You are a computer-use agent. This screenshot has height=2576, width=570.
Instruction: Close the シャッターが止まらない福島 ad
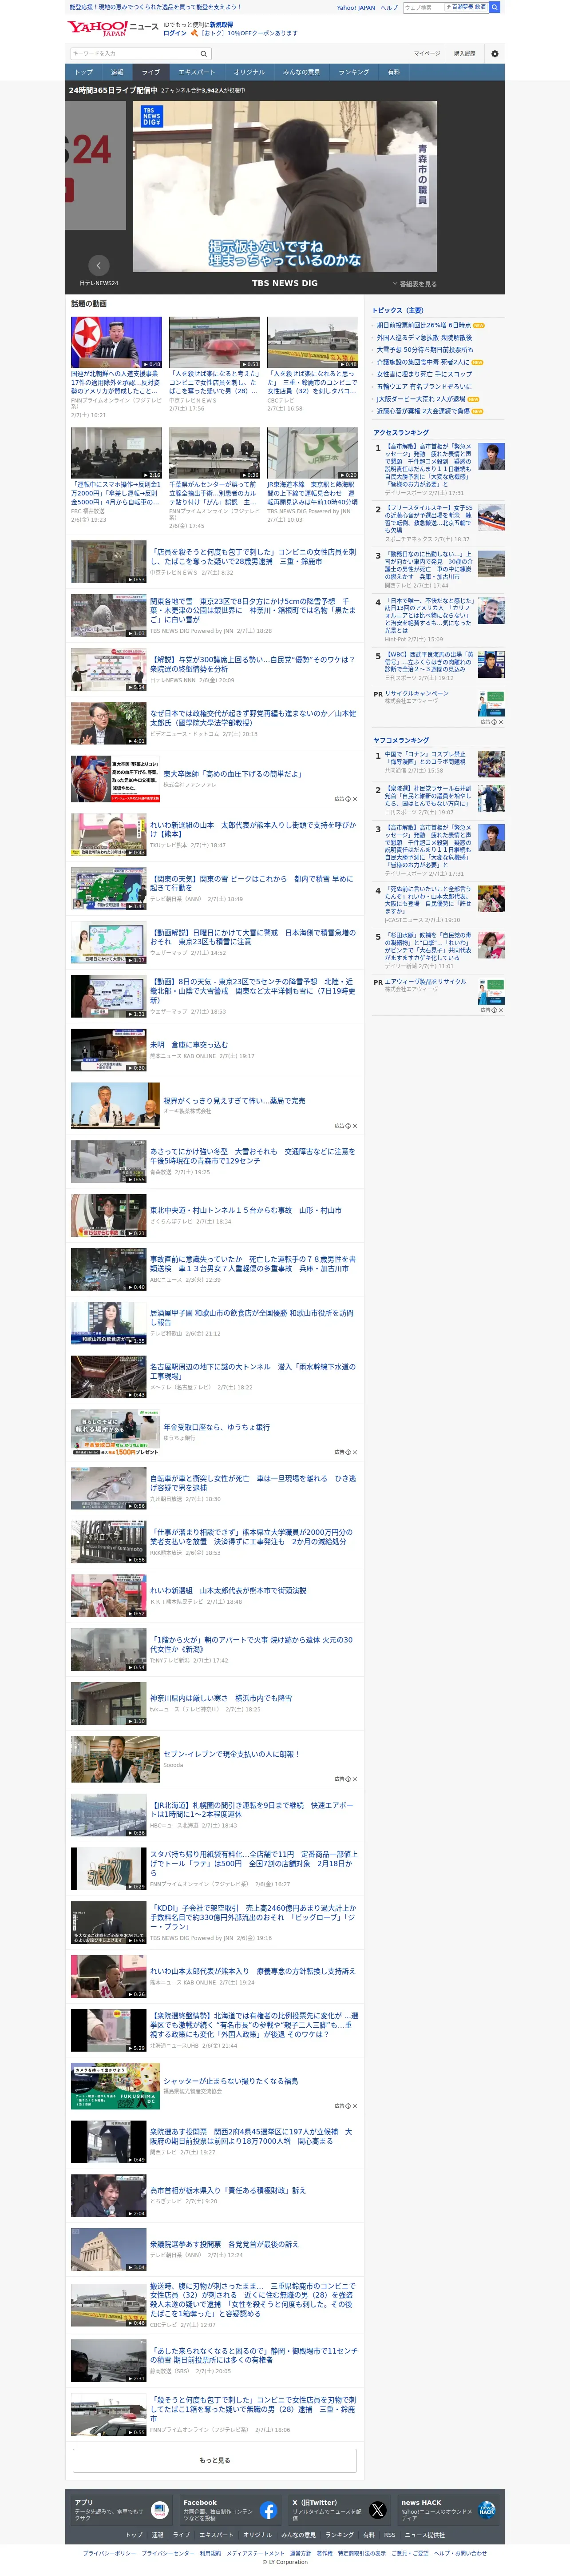(x=354, y=2106)
